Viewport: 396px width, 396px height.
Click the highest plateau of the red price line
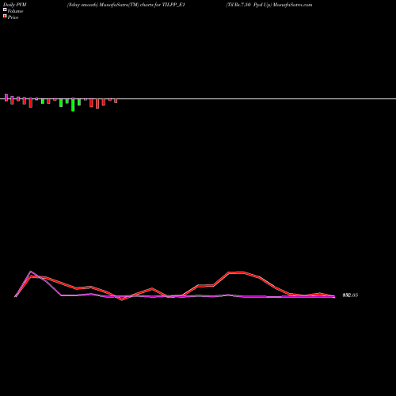point(237,272)
